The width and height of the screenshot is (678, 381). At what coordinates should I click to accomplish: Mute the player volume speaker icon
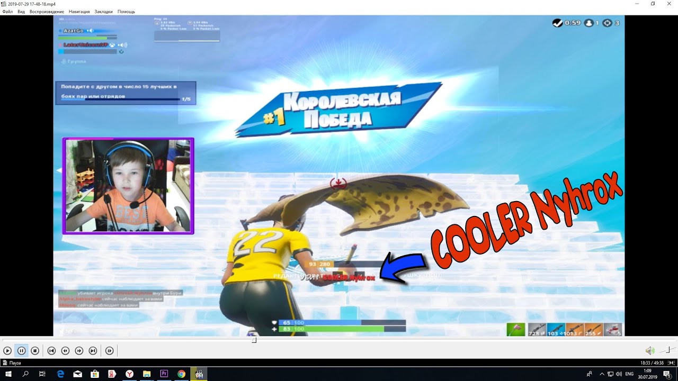click(x=649, y=350)
